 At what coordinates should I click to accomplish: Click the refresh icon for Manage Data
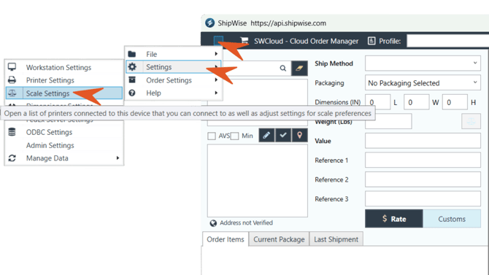tap(12, 158)
